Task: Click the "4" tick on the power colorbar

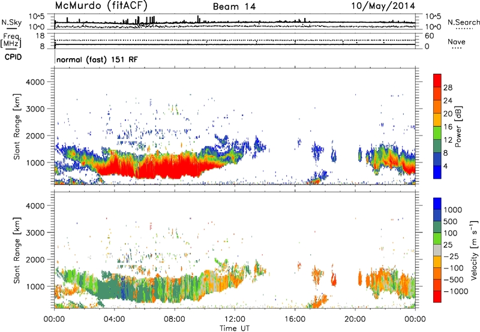Action: tap(445, 166)
